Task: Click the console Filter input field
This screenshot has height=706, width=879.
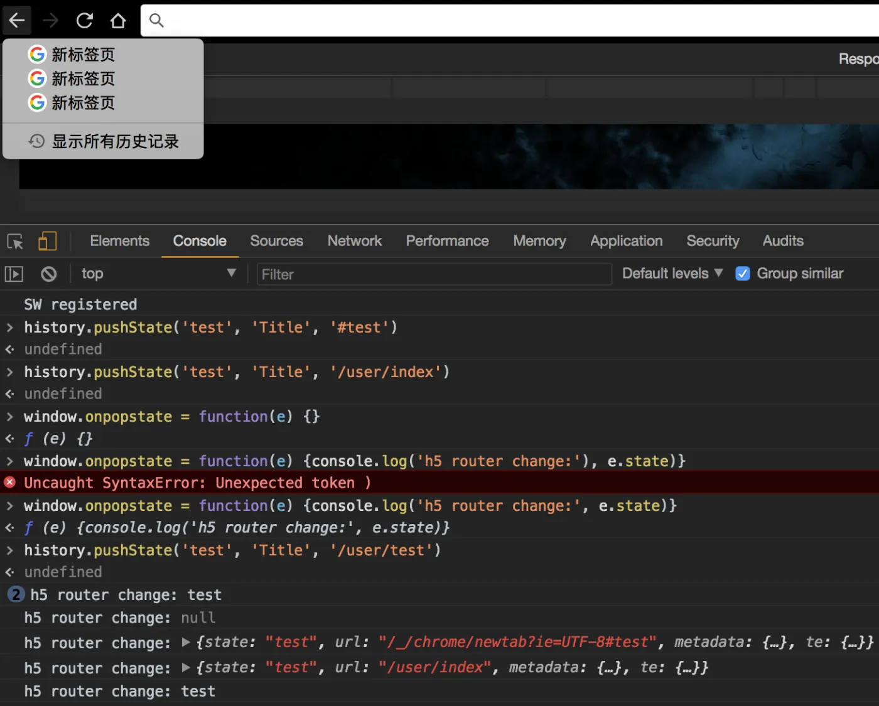Action: pos(433,274)
